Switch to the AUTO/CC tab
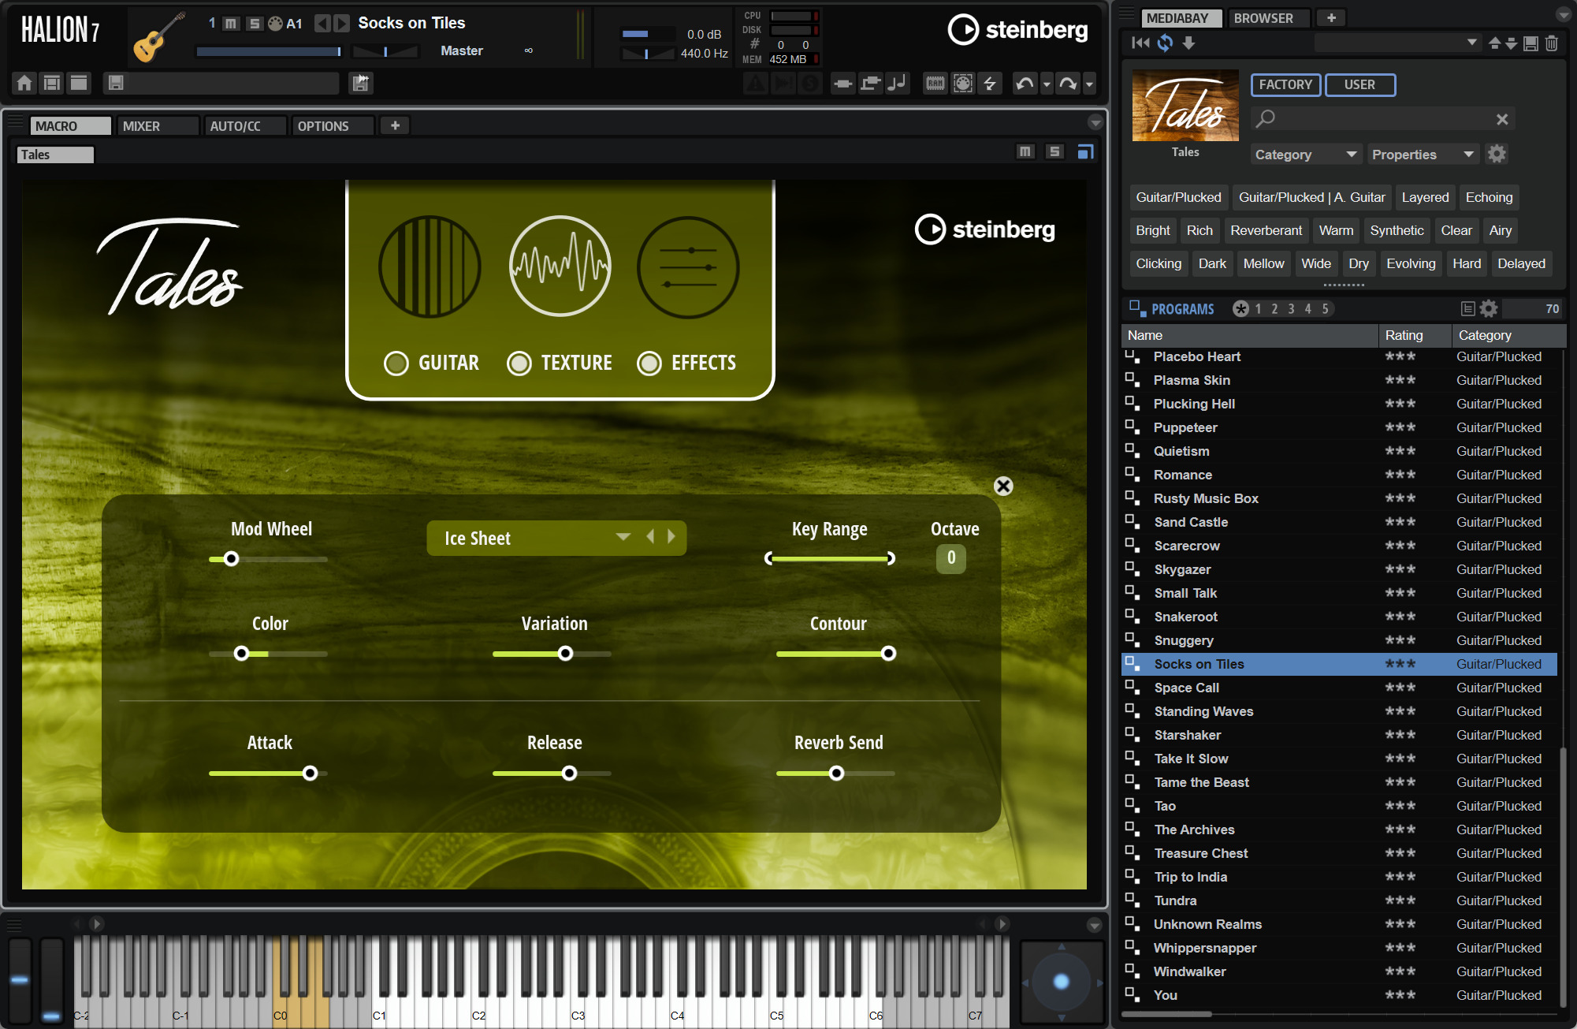 pyautogui.click(x=245, y=126)
